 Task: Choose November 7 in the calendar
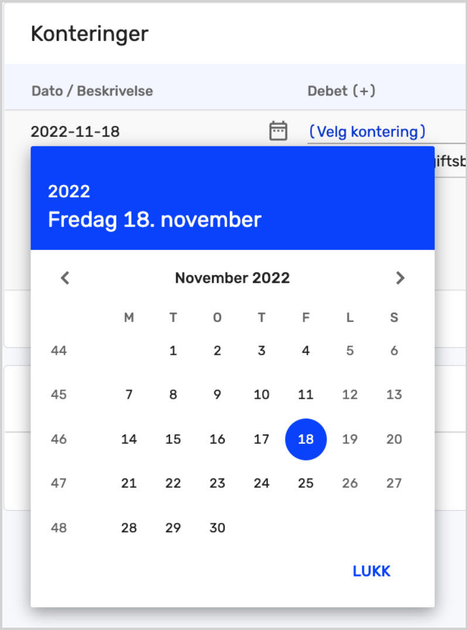129,395
